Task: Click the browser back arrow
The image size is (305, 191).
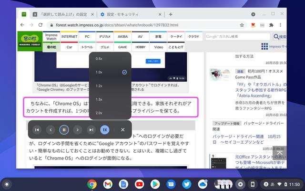Action: pyautogui.click(x=22, y=25)
